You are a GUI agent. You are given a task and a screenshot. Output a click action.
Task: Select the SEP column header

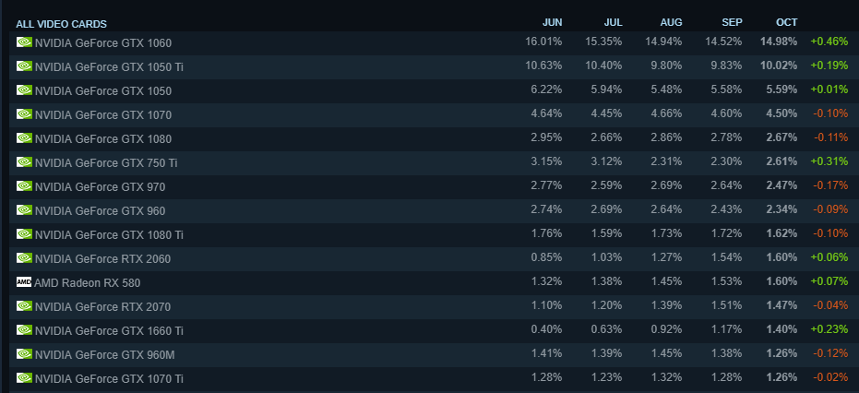pyautogui.click(x=732, y=22)
